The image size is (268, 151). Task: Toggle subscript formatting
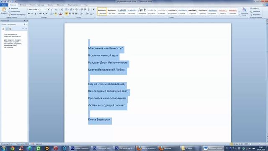pos(44,13)
